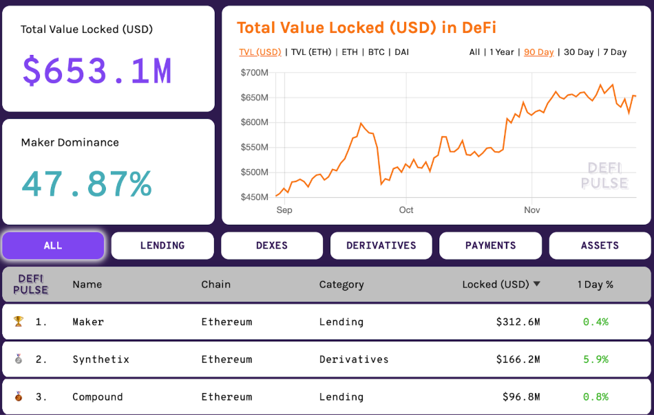Click the Oct label on chart axis

pyautogui.click(x=406, y=210)
